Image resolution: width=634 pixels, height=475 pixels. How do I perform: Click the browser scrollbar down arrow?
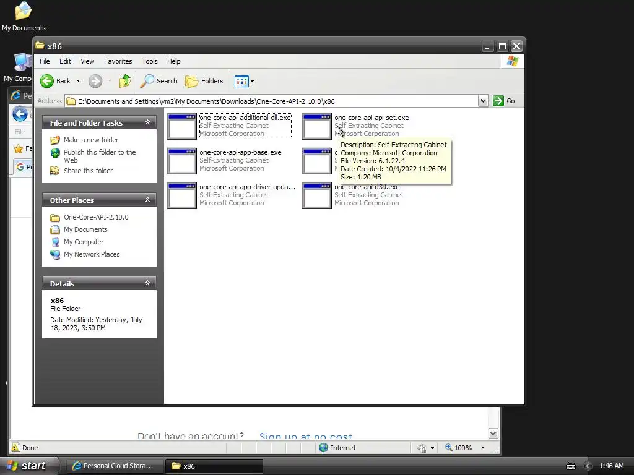pyautogui.click(x=493, y=434)
